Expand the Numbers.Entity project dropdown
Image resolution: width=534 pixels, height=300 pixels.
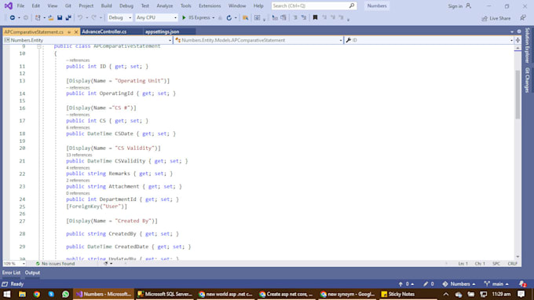tap(88, 40)
